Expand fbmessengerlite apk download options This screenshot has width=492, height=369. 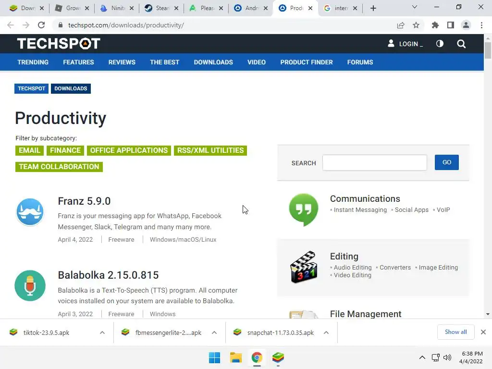214,332
